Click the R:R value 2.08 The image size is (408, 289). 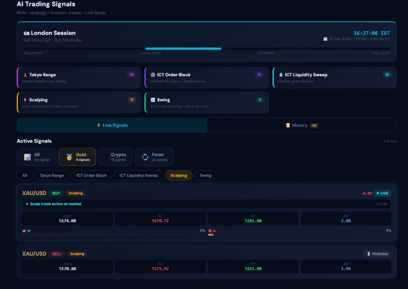(346, 221)
